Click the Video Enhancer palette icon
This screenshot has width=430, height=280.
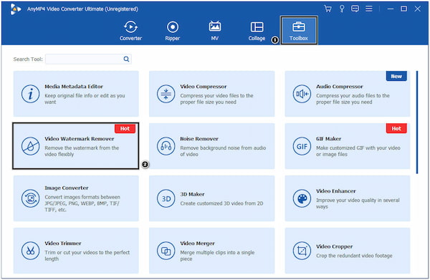click(x=302, y=198)
